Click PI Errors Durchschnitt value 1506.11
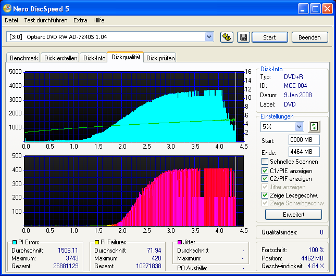 (68, 251)
